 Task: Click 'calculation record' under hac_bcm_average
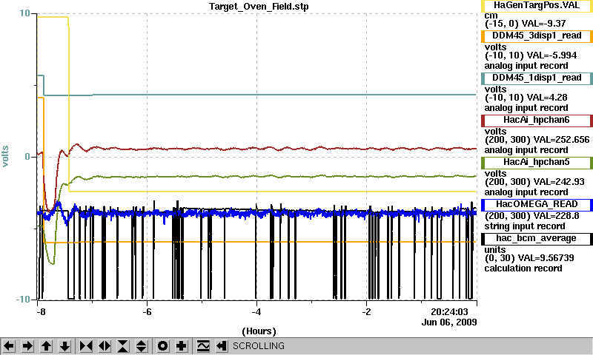(523, 268)
